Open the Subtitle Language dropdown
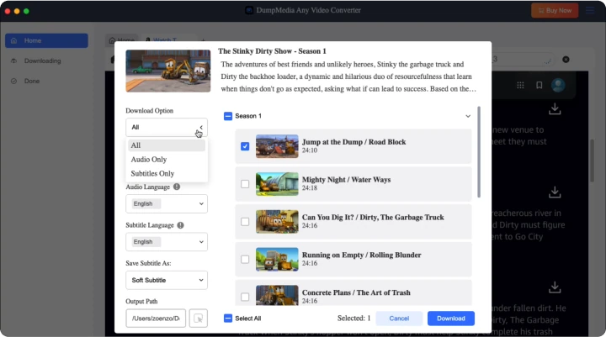606x337 pixels. click(x=167, y=242)
